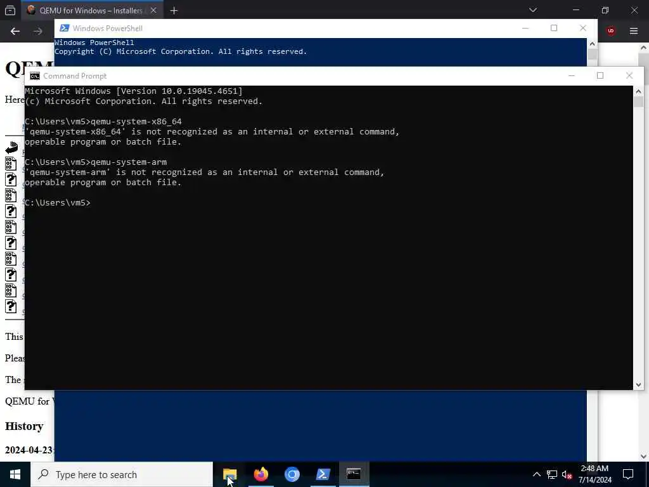The height and width of the screenshot is (487, 649).
Task: Click the 'History' heading on the webpage
Action: coord(24,426)
